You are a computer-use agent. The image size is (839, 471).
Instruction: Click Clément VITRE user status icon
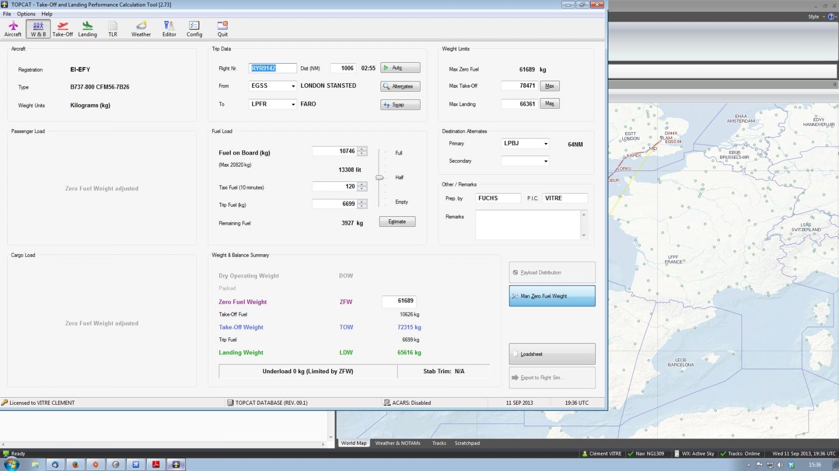click(x=585, y=454)
